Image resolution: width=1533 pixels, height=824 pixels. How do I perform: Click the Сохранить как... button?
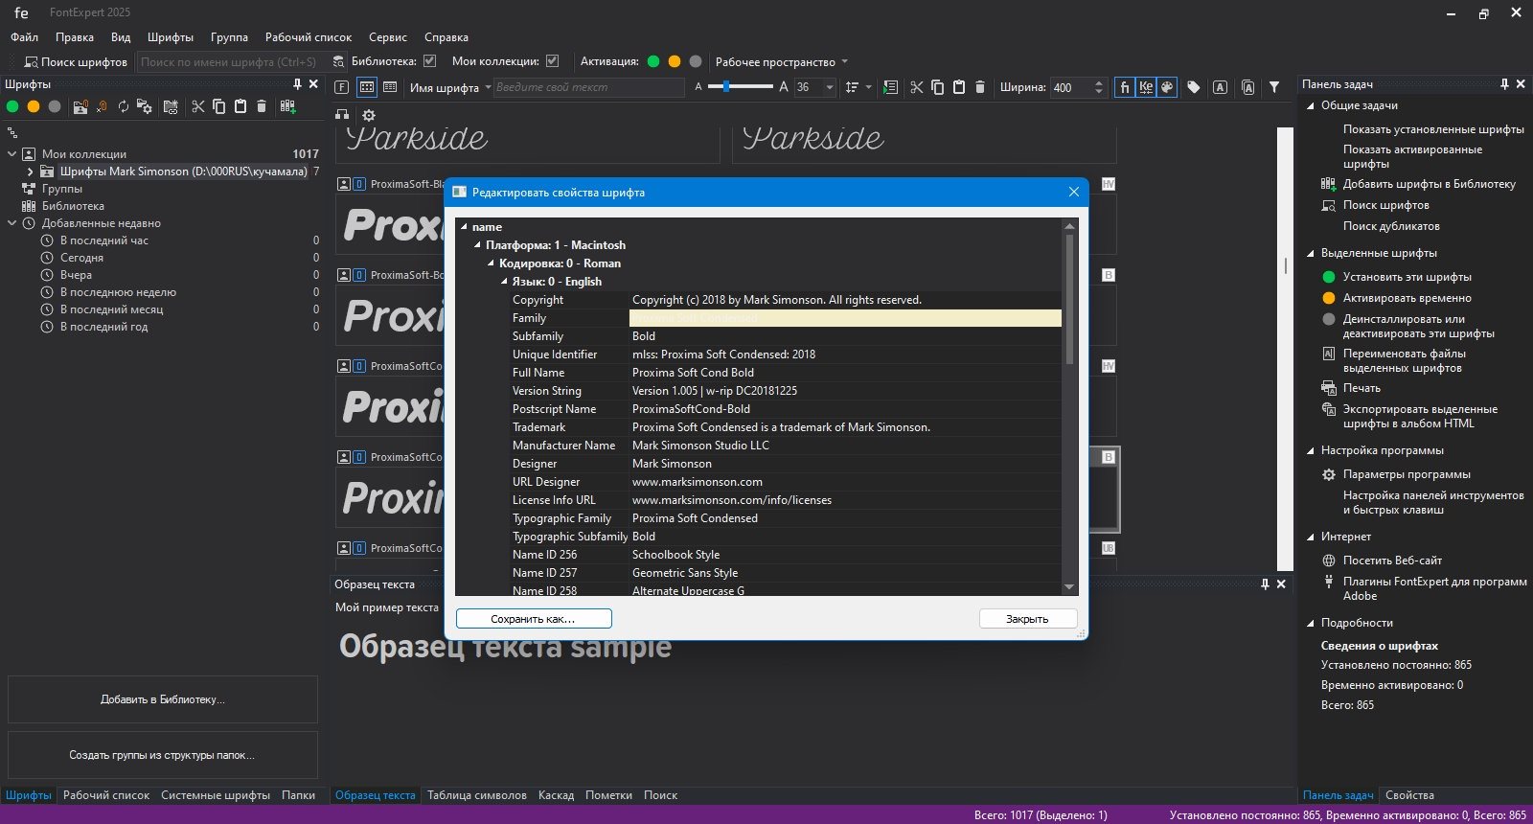(534, 619)
